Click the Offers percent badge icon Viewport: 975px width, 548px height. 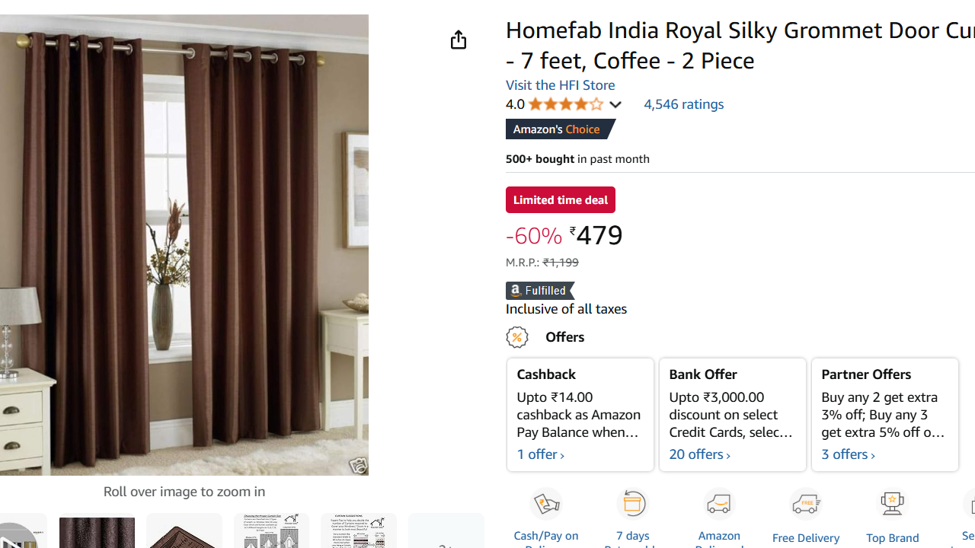pos(516,337)
